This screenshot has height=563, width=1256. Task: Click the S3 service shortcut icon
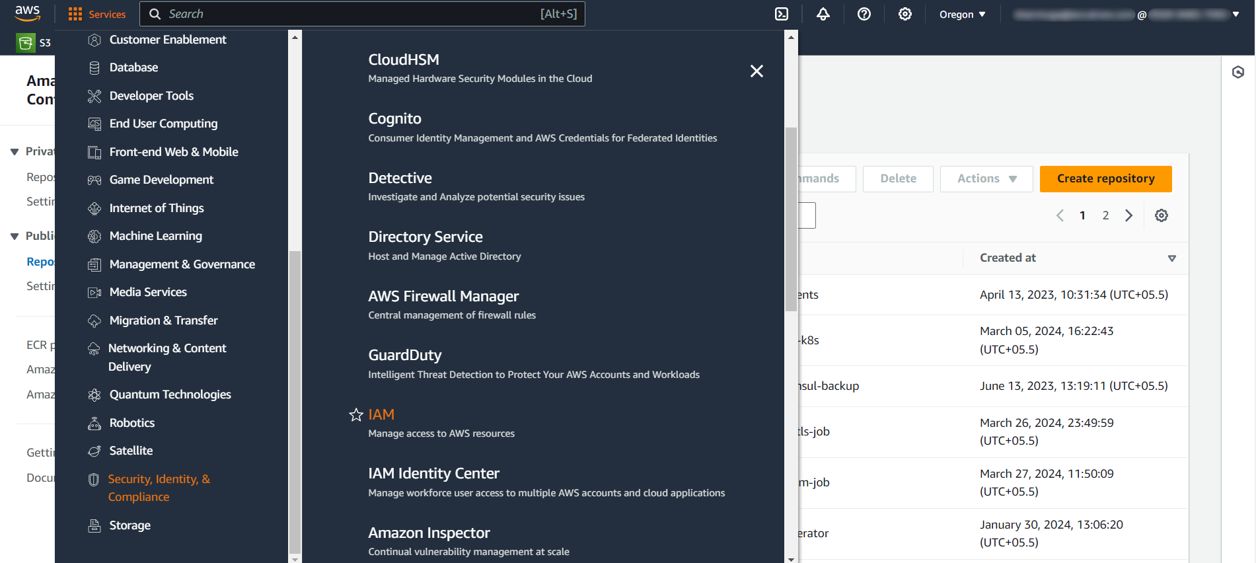(26, 43)
